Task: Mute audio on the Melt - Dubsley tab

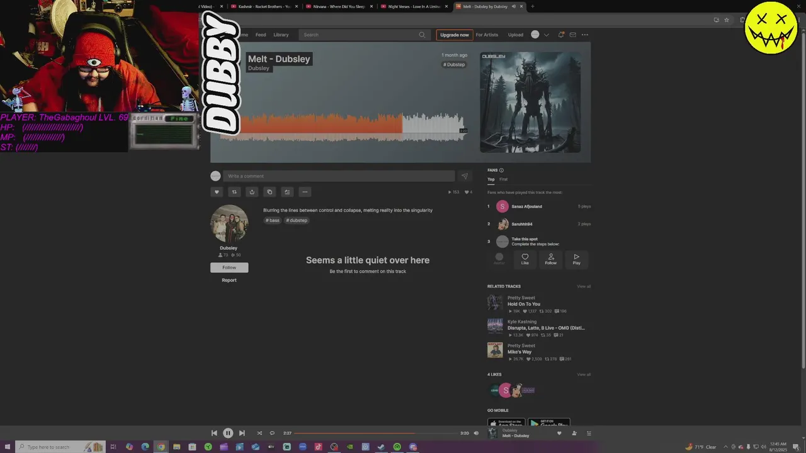Action: 514,6
